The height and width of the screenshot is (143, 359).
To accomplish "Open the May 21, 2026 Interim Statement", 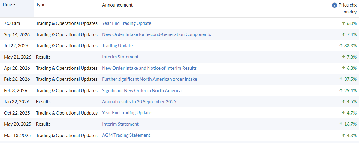I will [x=120, y=57].
